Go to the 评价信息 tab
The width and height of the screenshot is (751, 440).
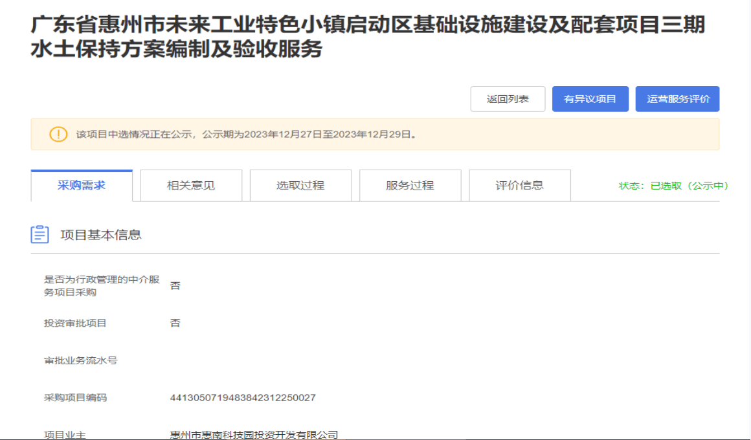tap(519, 186)
